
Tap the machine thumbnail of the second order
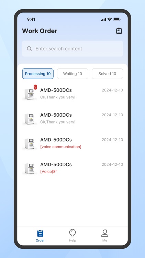pos(30,119)
